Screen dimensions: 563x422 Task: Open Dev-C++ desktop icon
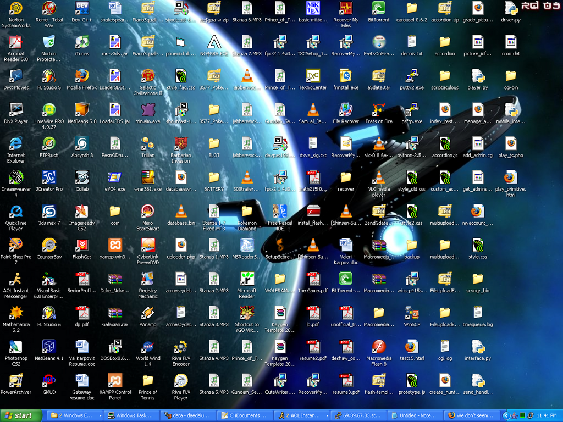point(82,12)
